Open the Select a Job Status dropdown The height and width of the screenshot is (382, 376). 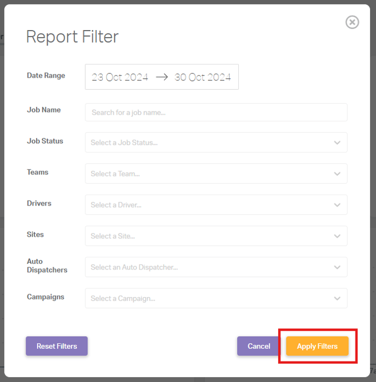[x=216, y=143]
